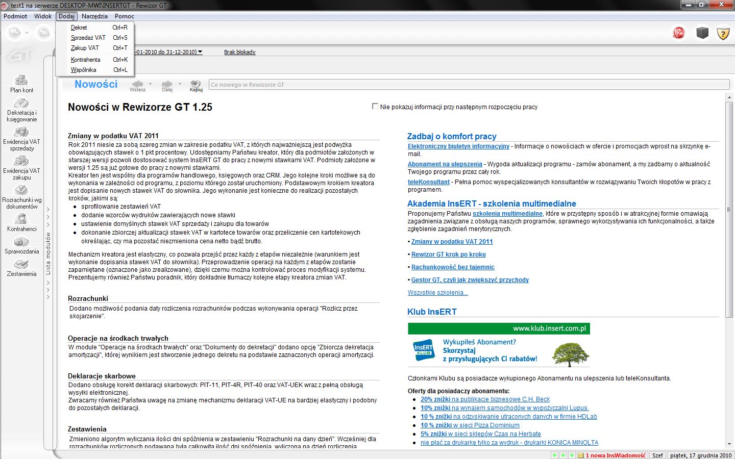Click the first green status indicator
The width and height of the screenshot is (735, 459).
[555, 455]
